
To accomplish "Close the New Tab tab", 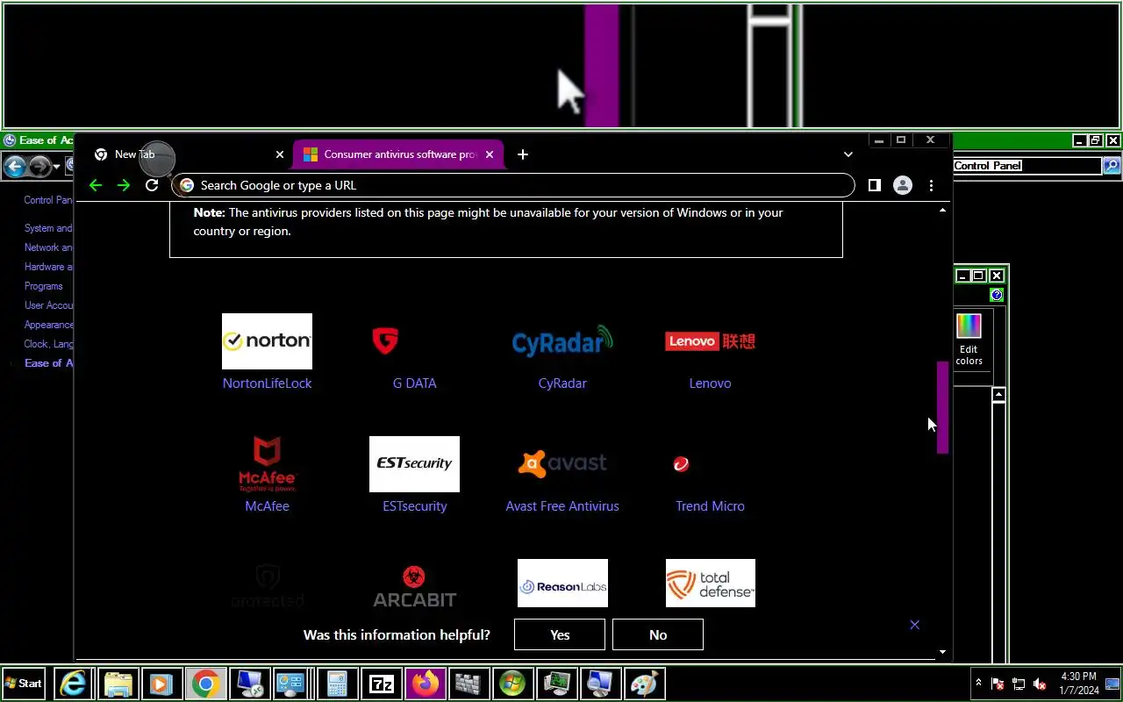I will [x=280, y=154].
